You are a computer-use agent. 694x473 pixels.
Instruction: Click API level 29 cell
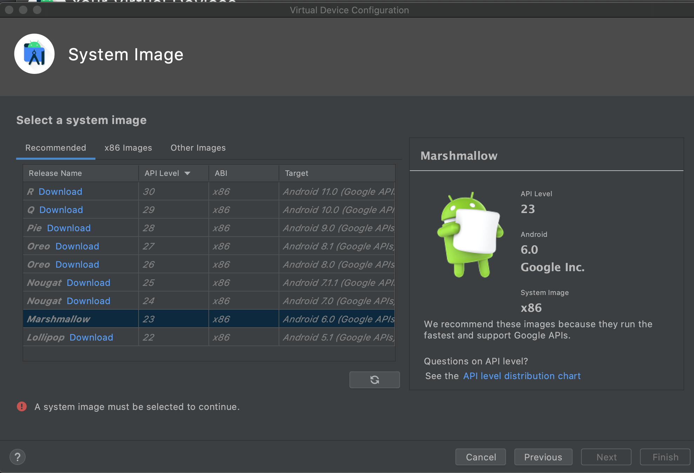pyautogui.click(x=174, y=210)
